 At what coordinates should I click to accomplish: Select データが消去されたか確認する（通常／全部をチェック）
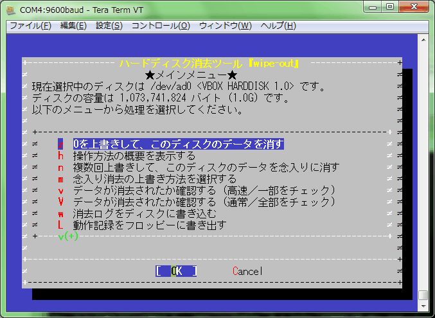coord(204,202)
